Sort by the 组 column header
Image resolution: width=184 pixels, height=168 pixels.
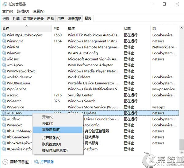coord(164,29)
